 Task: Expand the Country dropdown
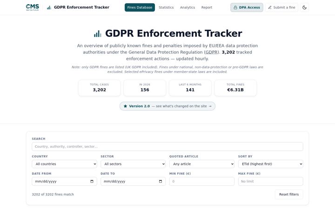64,164
